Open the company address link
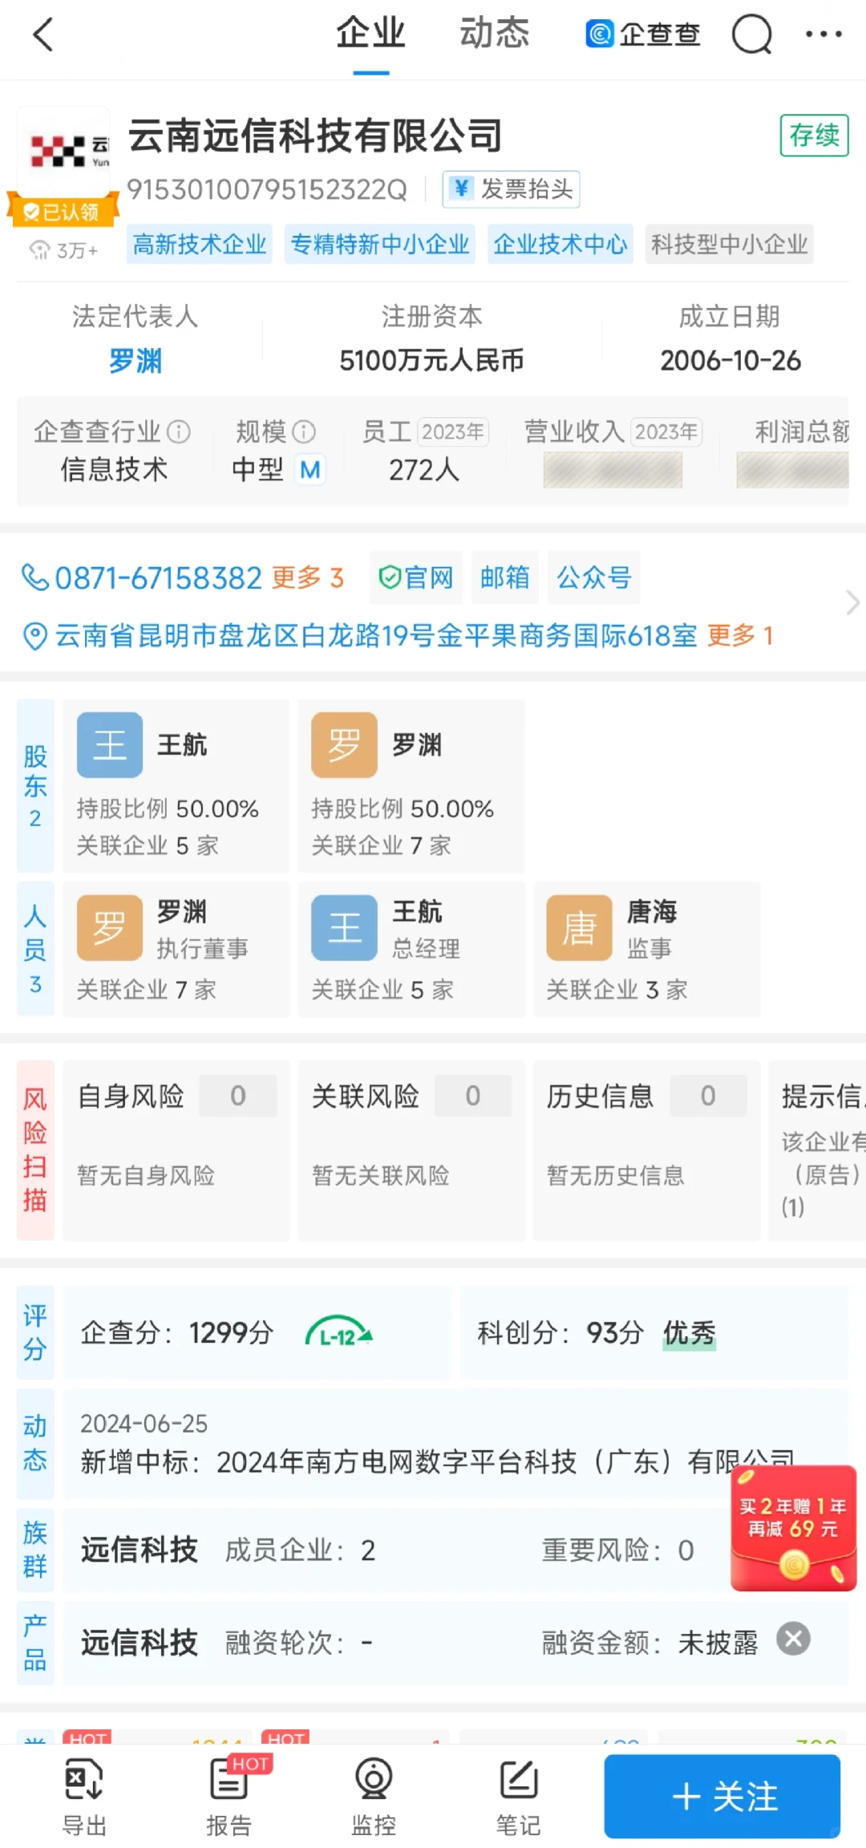This screenshot has width=866, height=1848. click(376, 636)
